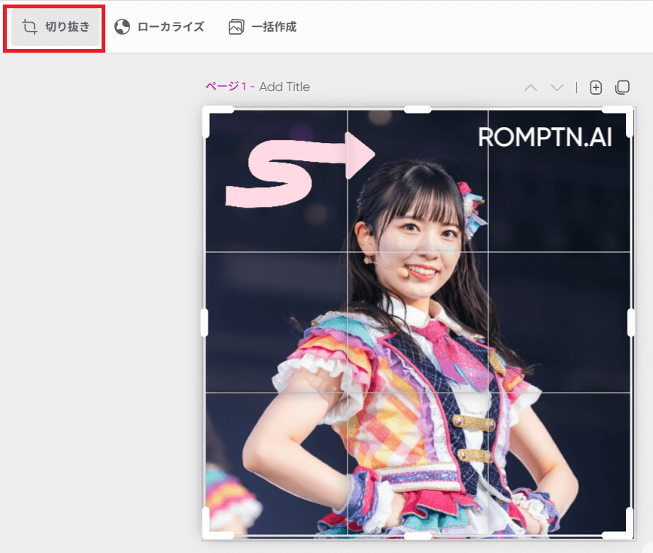Image resolution: width=653 pixels, height=553 pixels.
Task: Click the bottom-left crop corner handle
Action: (208, 532)
